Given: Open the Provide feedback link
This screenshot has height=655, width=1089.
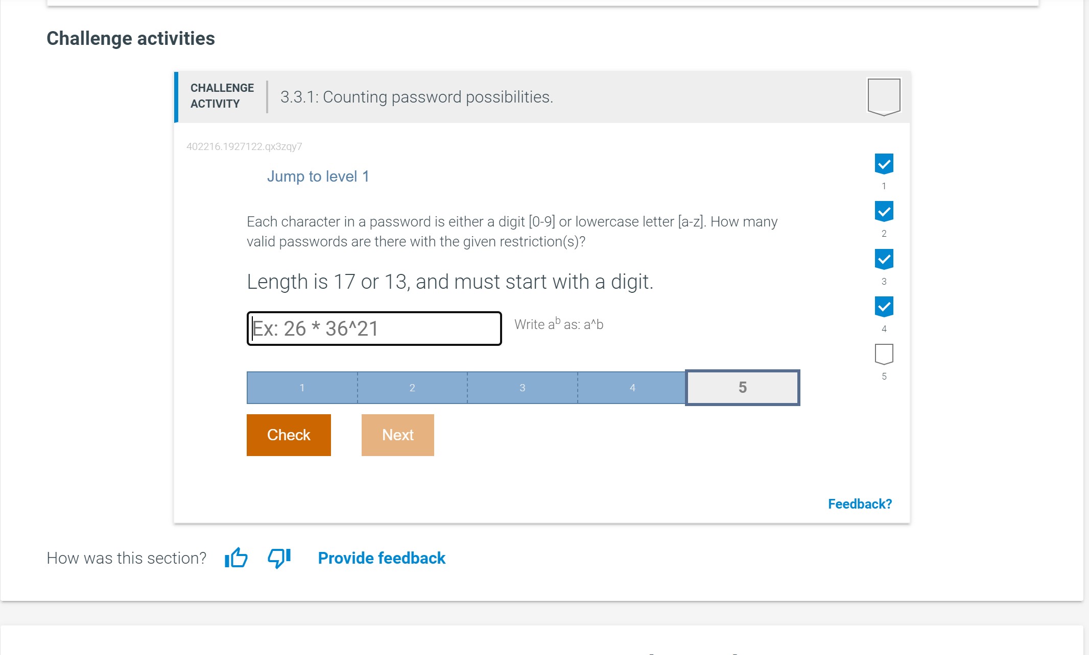Looking at the screenshot, I should [x=382, y=558].
